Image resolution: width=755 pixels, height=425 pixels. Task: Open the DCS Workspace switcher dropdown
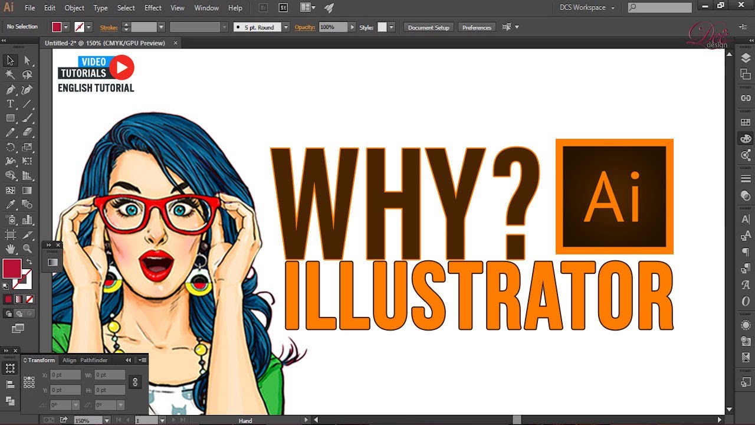coord(587,8)
